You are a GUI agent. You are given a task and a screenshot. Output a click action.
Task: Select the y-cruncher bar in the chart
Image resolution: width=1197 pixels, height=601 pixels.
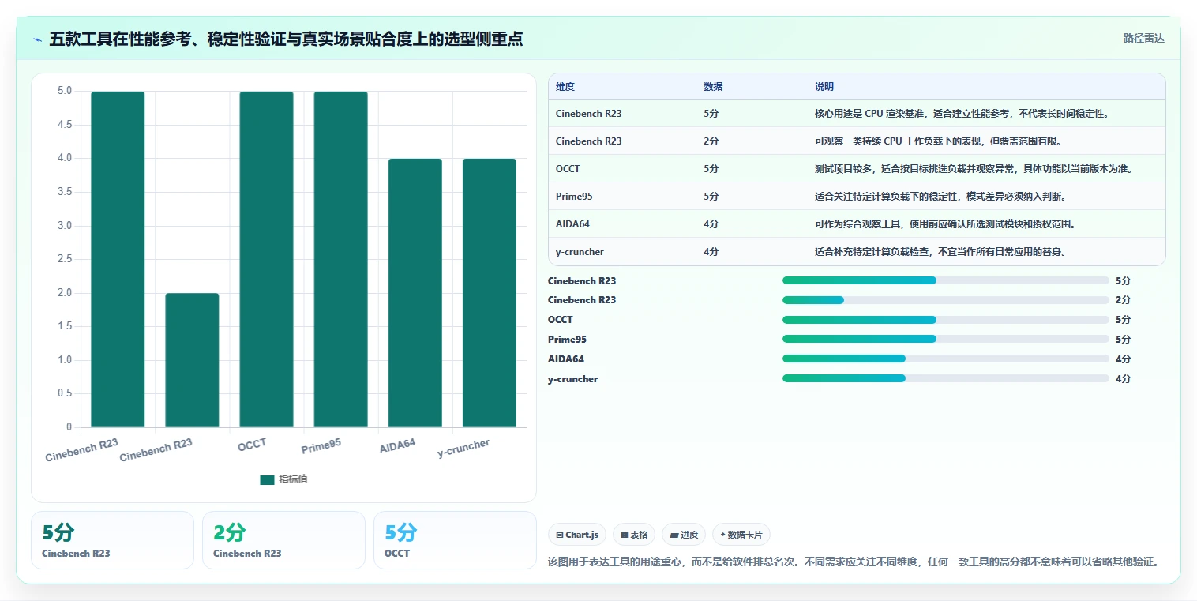(x=490, y=293)
